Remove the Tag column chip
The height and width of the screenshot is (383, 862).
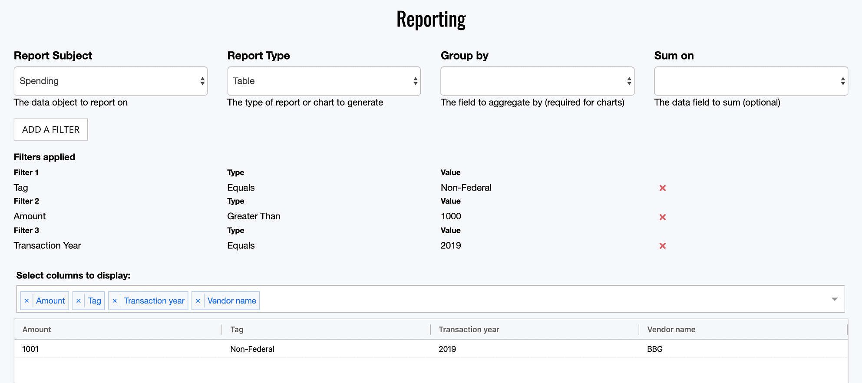pyautogui.click(x=79, y=300)
